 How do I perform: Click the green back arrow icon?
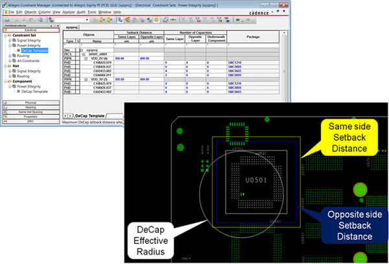[238, 20]
